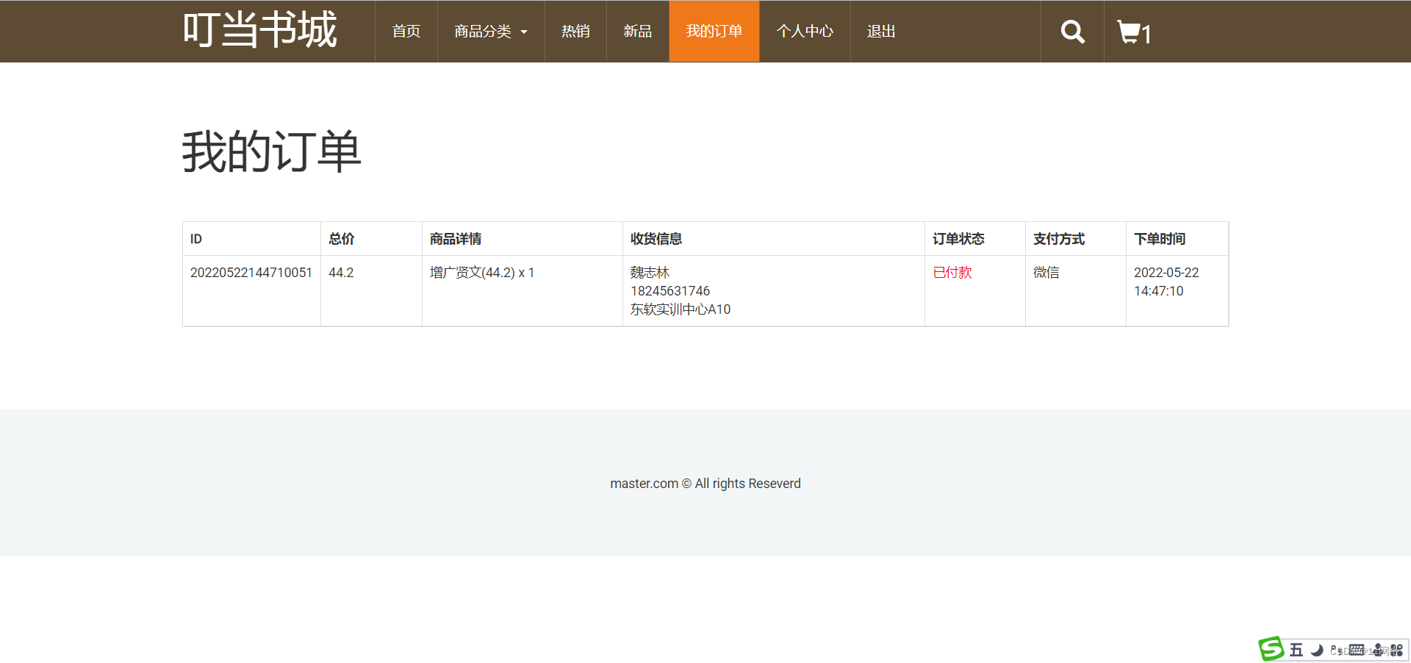Open the 热销 nav item
Viewport: 1411px width, 663px height.
(x=575, y=32)
